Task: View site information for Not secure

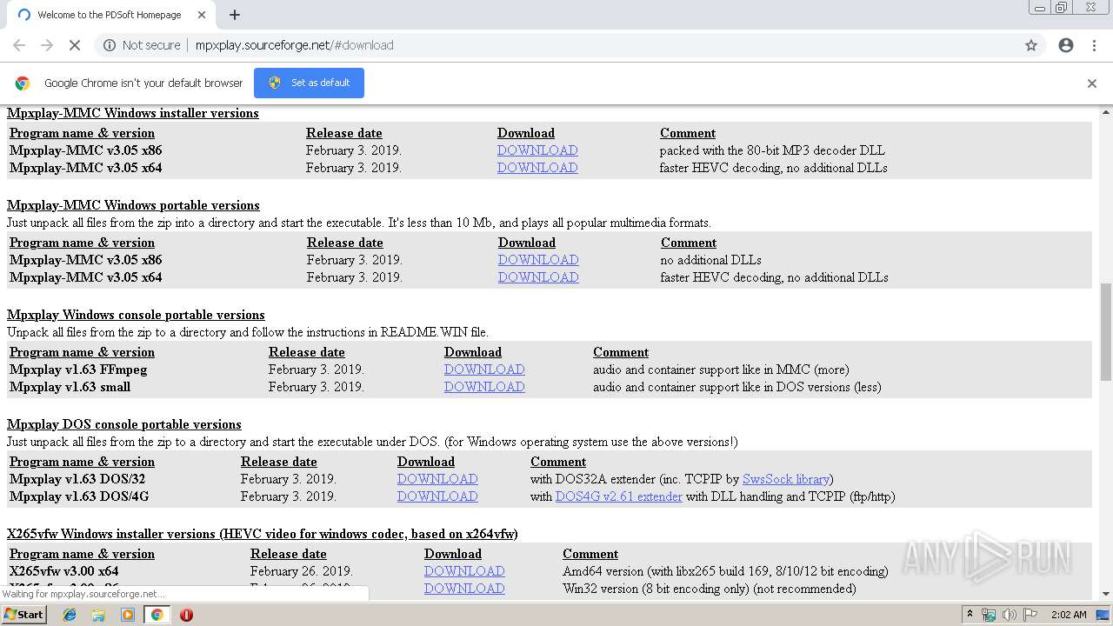Action: 142,45
